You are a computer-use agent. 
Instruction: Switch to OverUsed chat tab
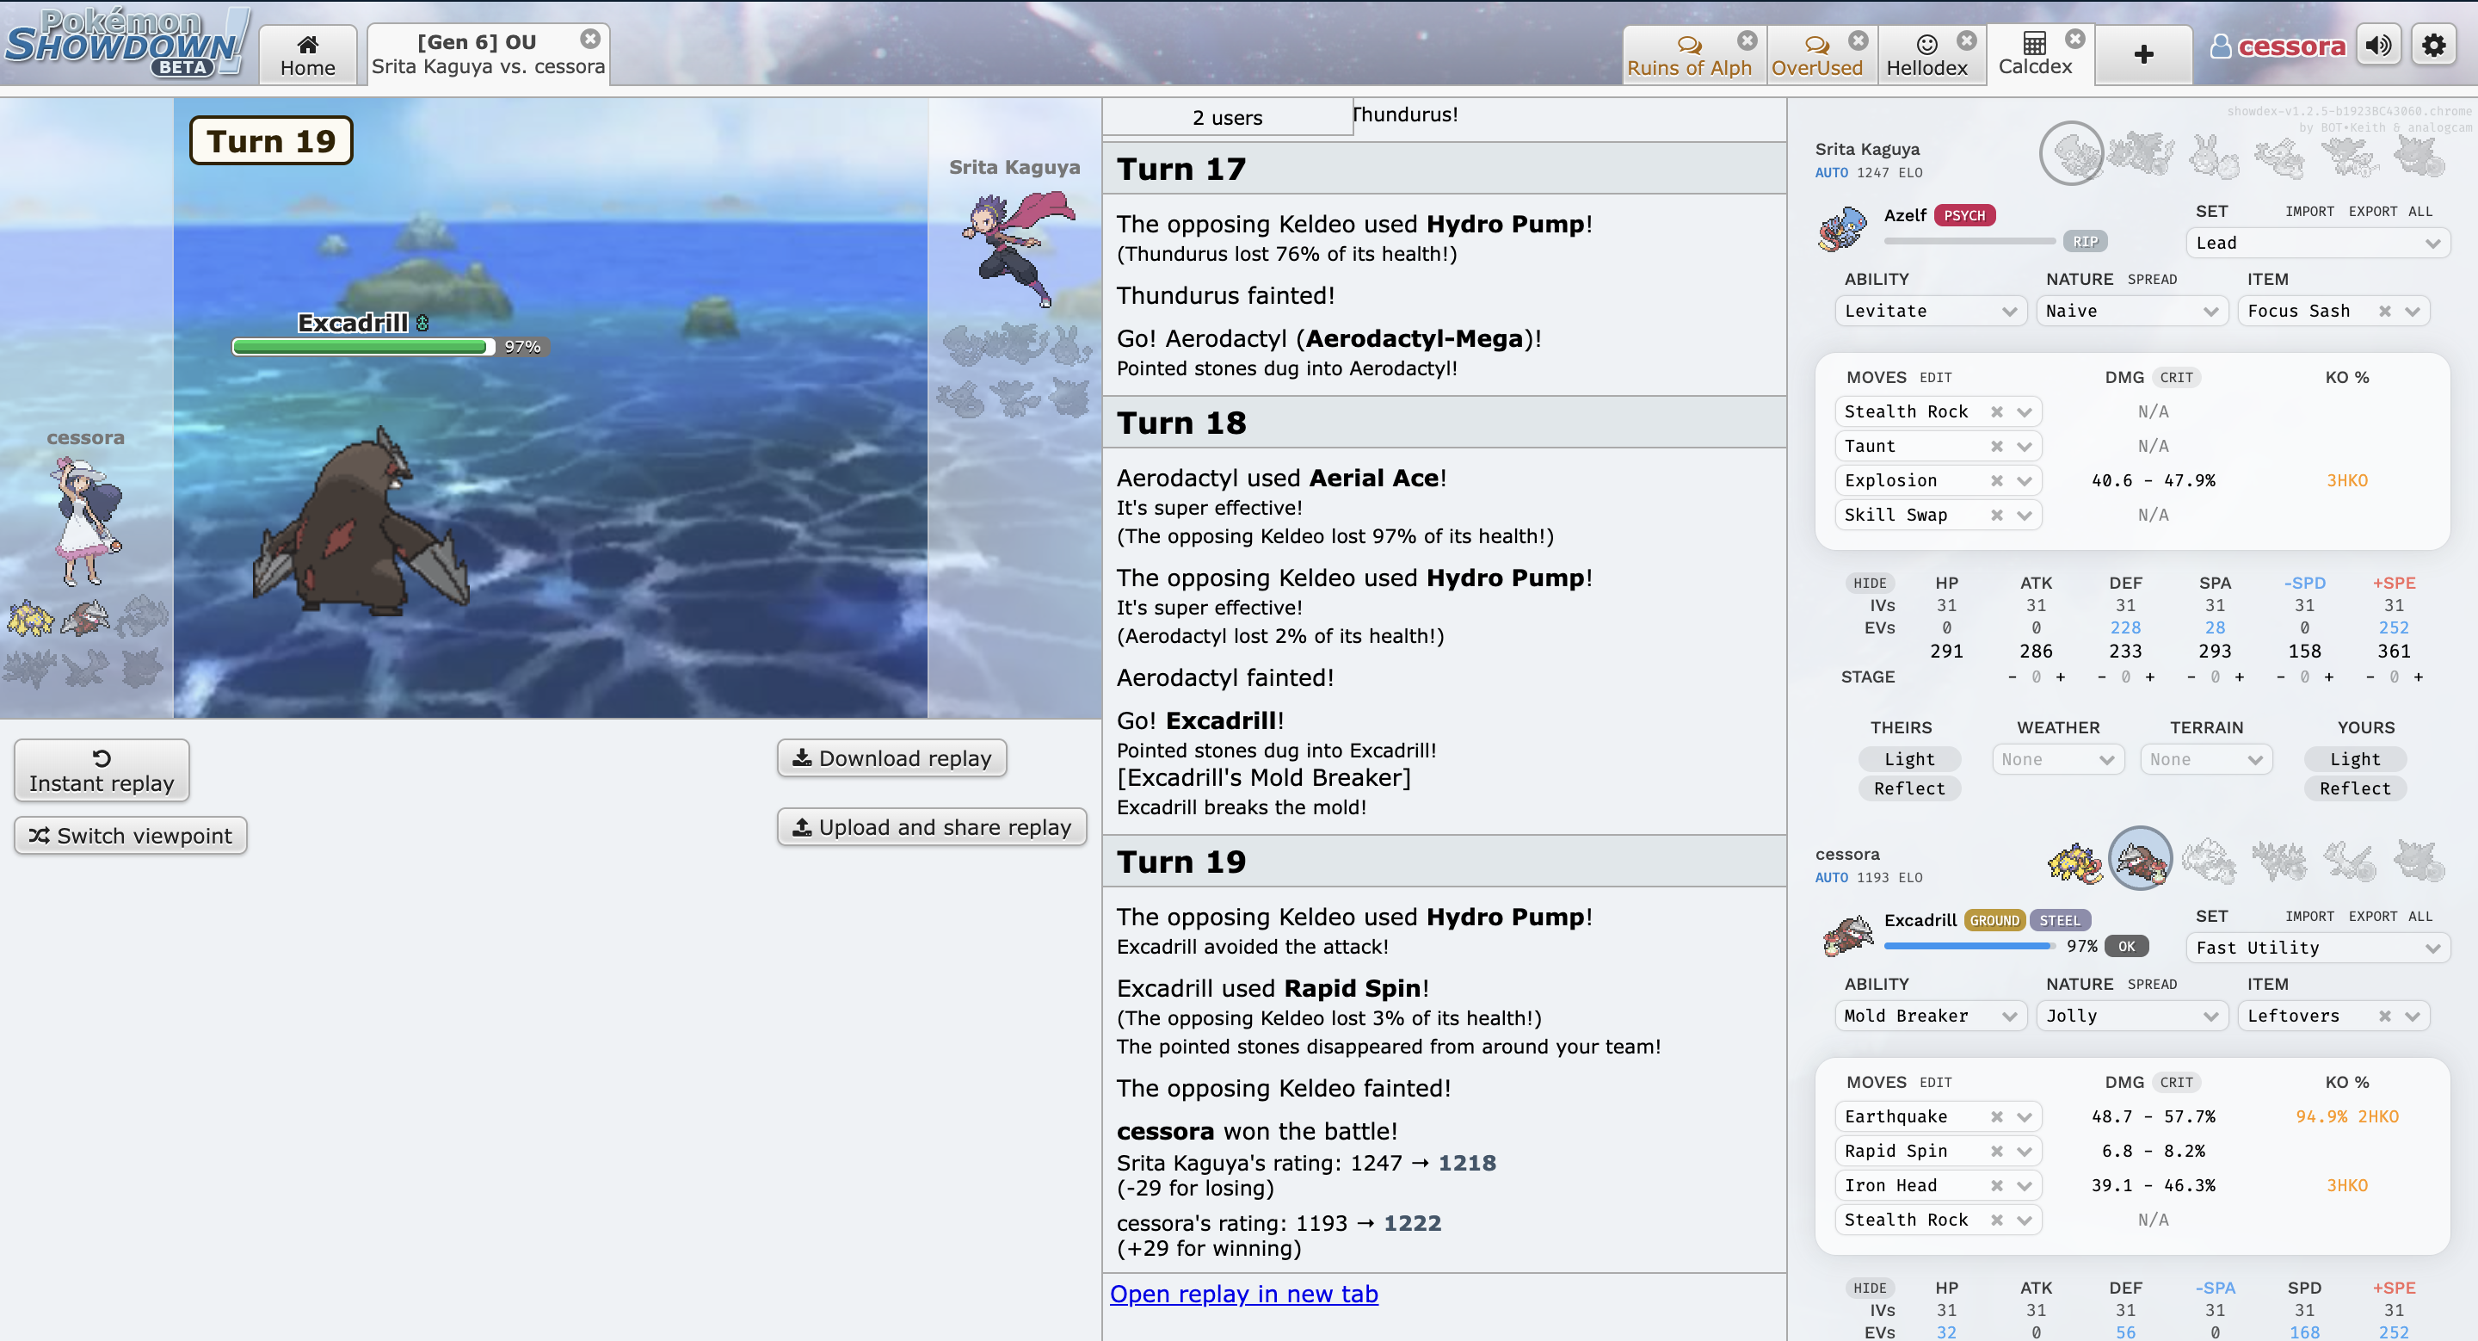pyautogui.click(x=1816, y=57)
